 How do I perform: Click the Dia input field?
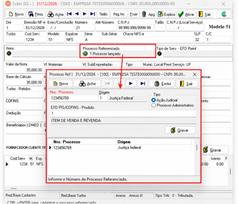tap(14, 28)
